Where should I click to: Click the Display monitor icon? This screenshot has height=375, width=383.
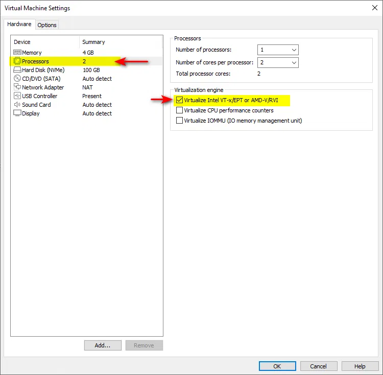click(17, 113)
